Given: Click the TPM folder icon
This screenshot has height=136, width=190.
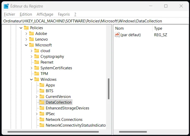Looking at the screenshot, I should click(37, 73).
